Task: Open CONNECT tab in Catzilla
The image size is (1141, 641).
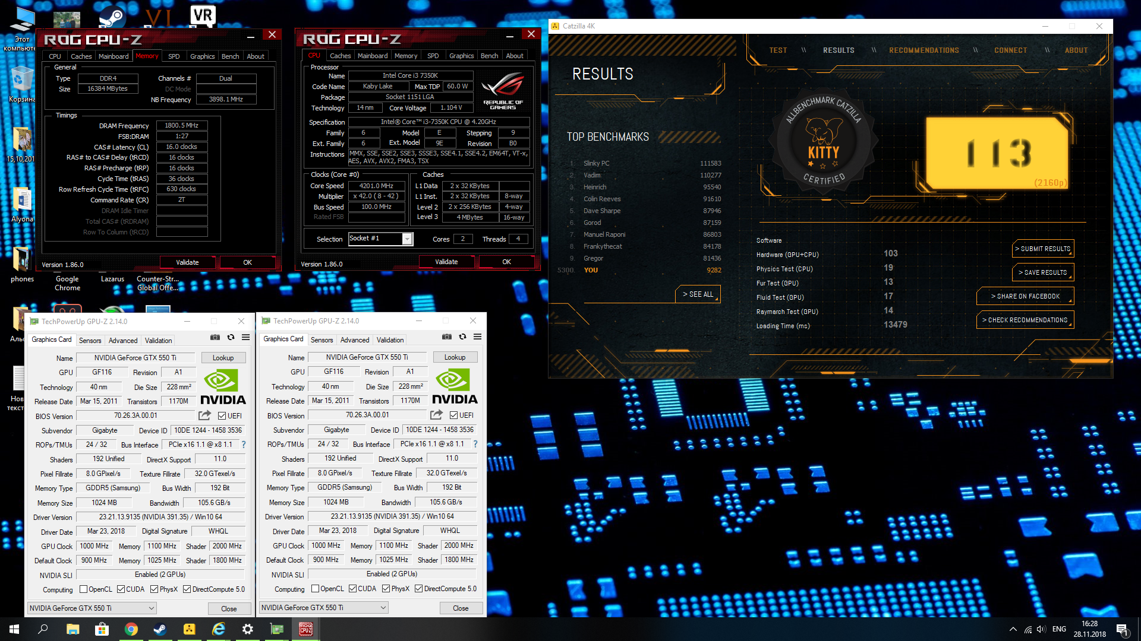Action: tap(1011, 50)
